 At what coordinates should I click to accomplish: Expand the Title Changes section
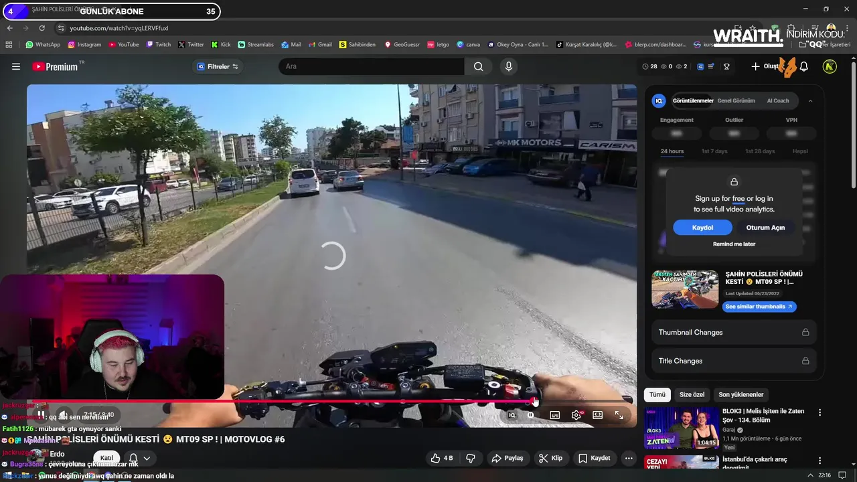click(734, 361)
